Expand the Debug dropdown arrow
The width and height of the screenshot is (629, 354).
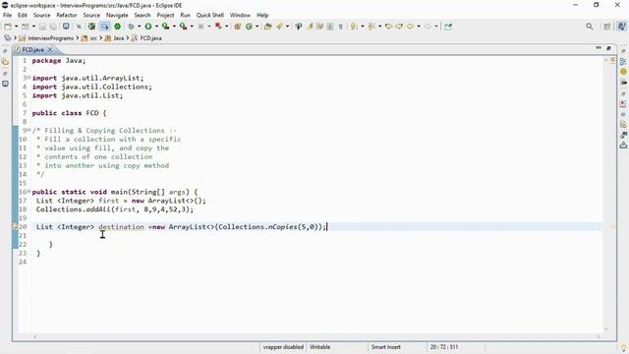coord(140,27)
